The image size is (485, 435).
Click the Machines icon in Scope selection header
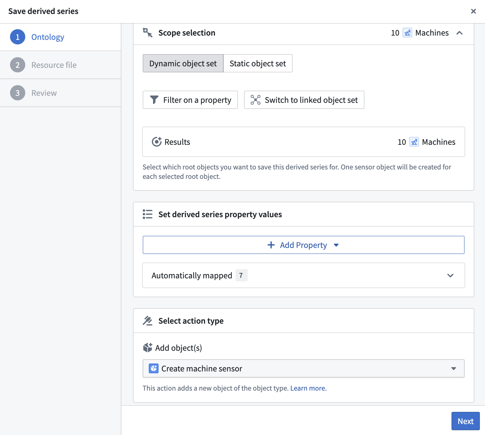coord(407,33)
